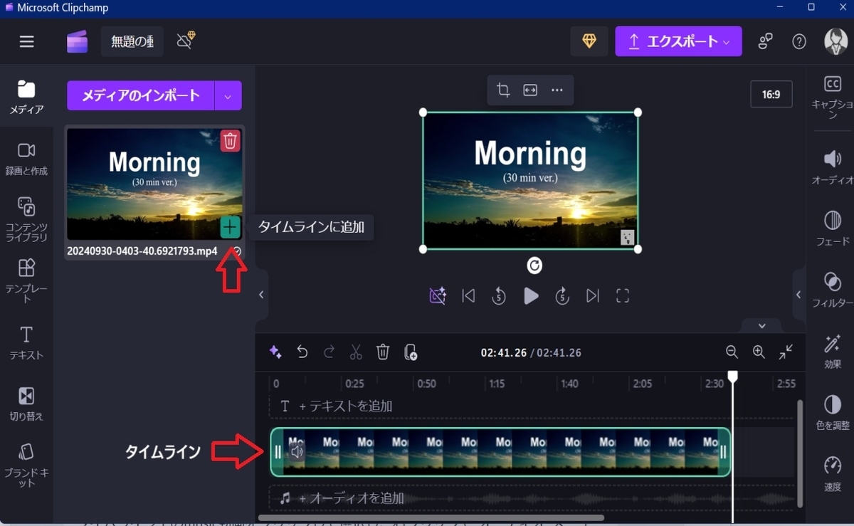This screenshot has width=854, height=526.
Task: Select the Morning video clip on timeline
Action: tap(500, 452)
